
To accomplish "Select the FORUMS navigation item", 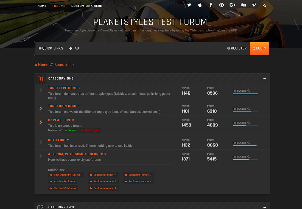I will pos(59,5).
